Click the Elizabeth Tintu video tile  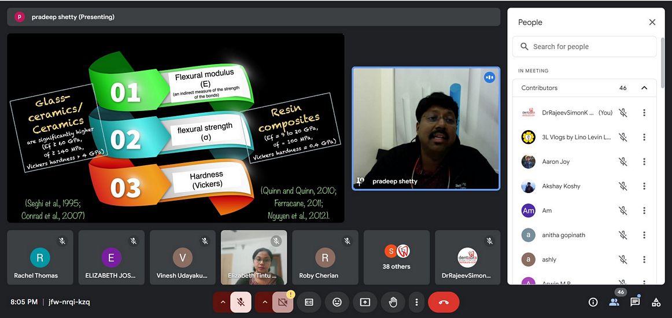(x=254, y=257)
